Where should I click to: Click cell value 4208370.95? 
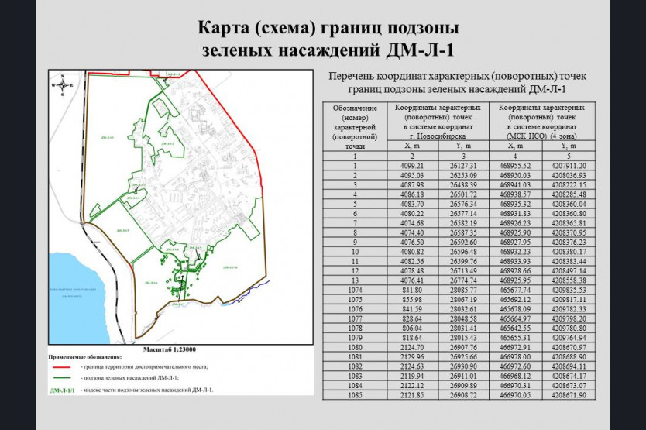569,232
